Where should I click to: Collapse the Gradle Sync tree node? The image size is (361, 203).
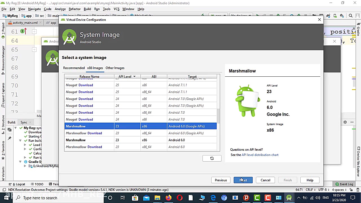tap(20, 162)
